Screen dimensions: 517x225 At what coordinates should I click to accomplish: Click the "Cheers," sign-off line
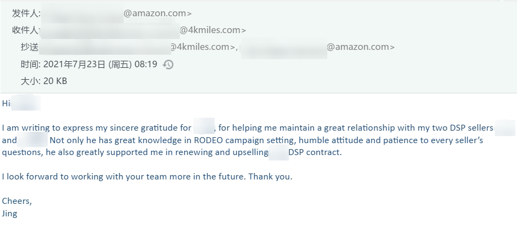click(x=17, y=201)
